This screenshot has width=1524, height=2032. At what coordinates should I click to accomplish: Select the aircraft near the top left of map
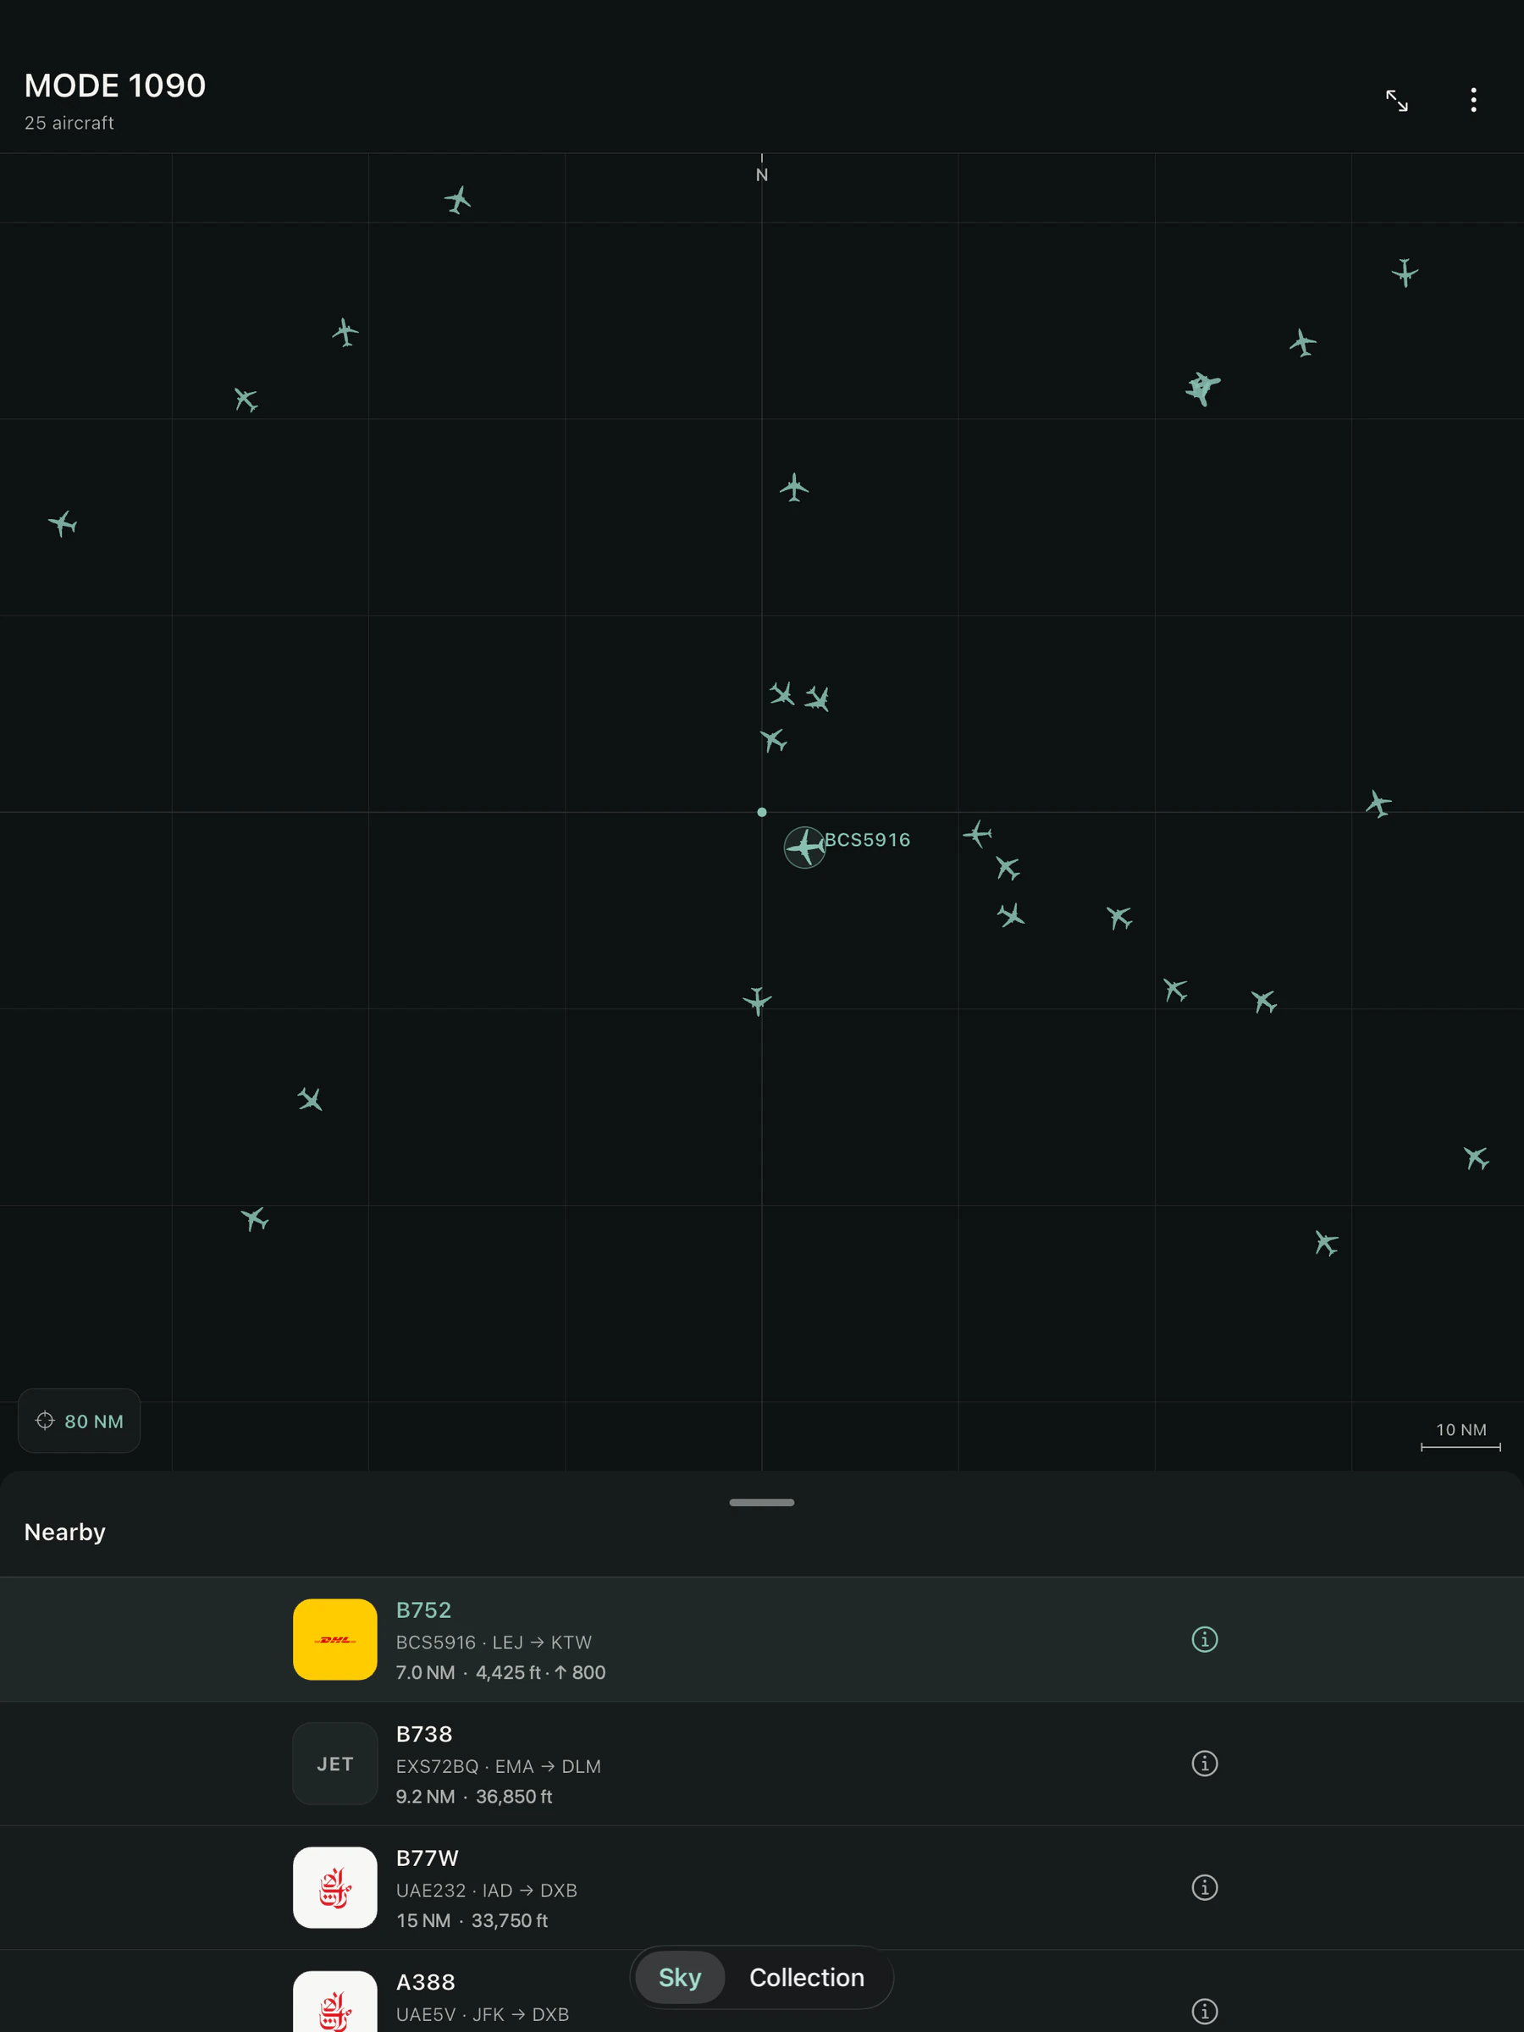457,199
